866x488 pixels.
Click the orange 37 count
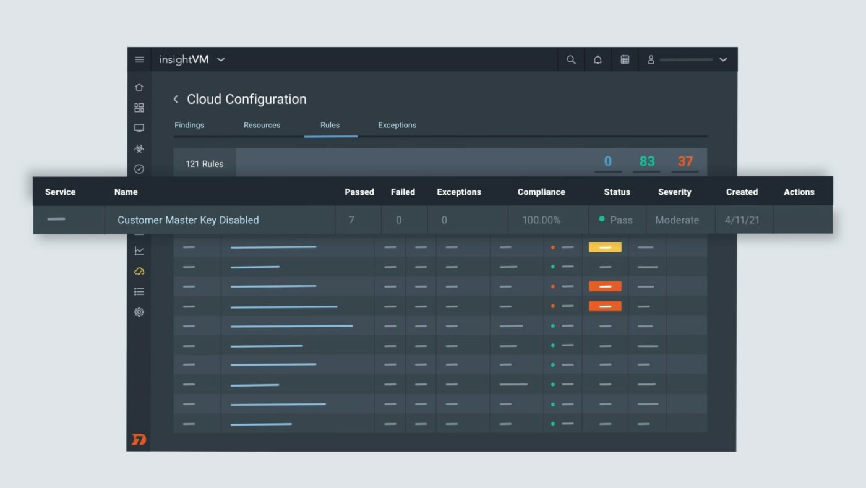tap(685, 161)
